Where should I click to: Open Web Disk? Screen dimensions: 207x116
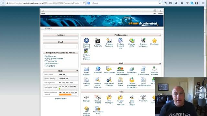143,97
